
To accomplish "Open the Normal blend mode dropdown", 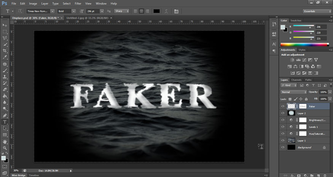I will [293, 92].
